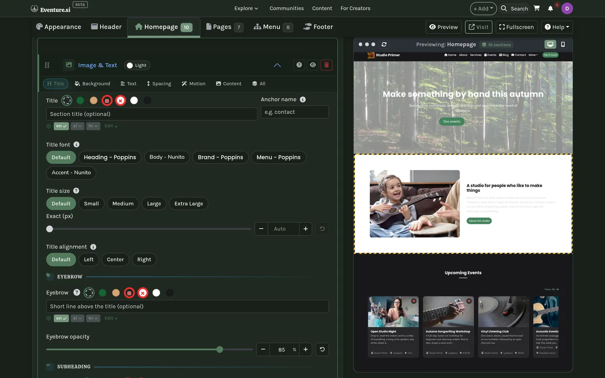The height and width of the screenshot is (378, 605).
Task: Select Heading - Poppins title font
Action: pos(110,157)
